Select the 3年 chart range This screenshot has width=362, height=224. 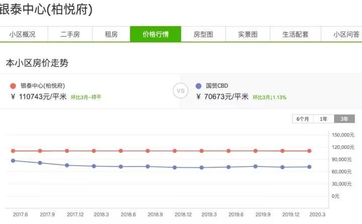(x=344, y=119)
